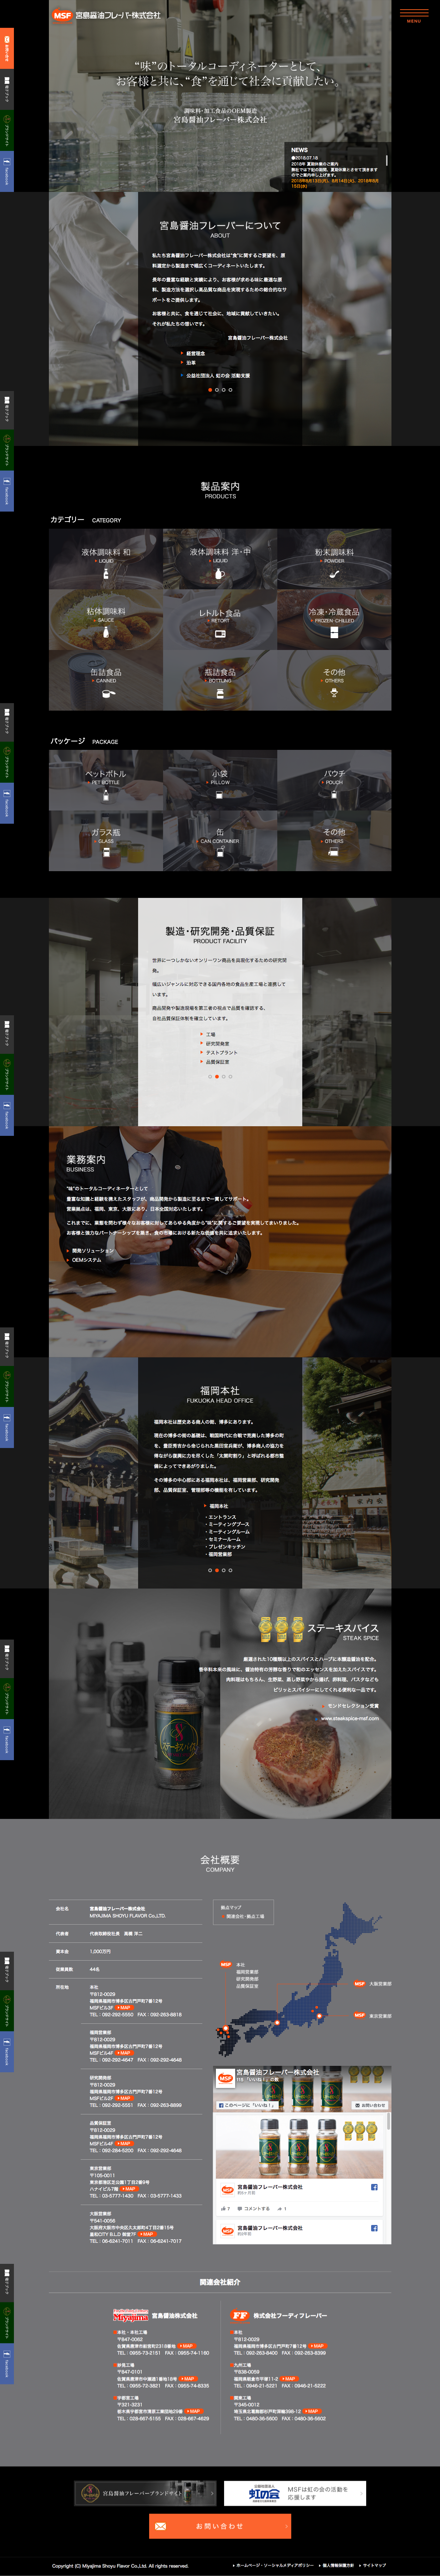
Task: Click the spoon icon on 粉末調味料 tile
Action: click(x=334, y=574)
